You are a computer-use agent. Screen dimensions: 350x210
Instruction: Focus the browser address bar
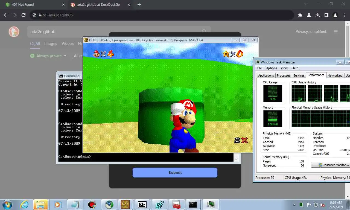[x=161, y=15]
